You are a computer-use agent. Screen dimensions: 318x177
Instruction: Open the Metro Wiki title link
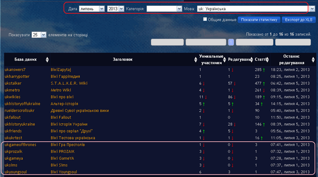tap(61, 90)
